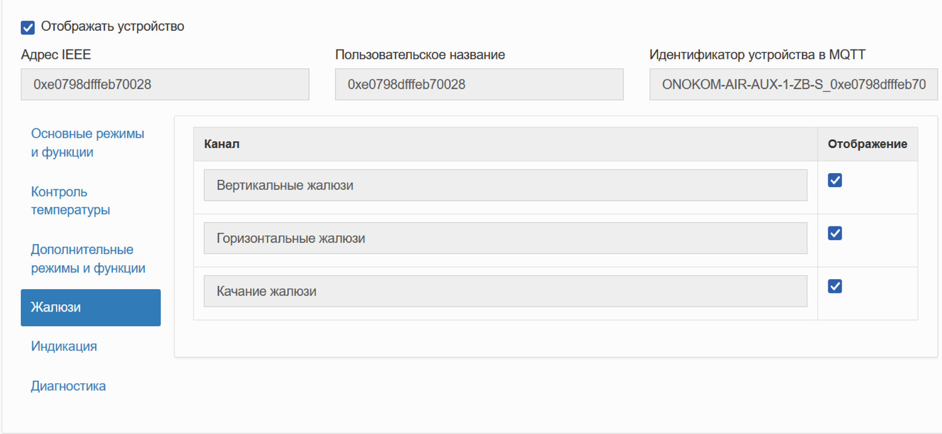Screen dimensions: 942x434
Task: Go to the «Диагностика» page
Action: (x=68, y=386)
